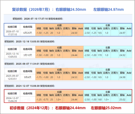Select right-eye cylinder -1.25 in 2026-07-10 row
The height and width of the screenshot is (114, 135).
pos(45,33)
